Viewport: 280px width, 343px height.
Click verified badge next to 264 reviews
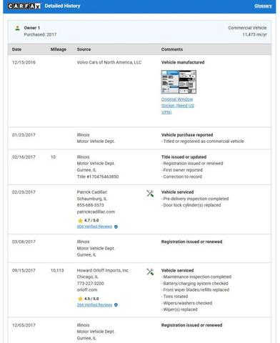(116, 305)
